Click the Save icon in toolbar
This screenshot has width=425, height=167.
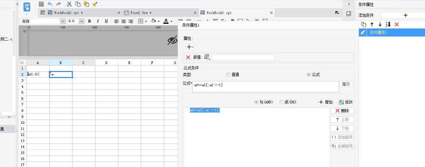coord(41,4)
